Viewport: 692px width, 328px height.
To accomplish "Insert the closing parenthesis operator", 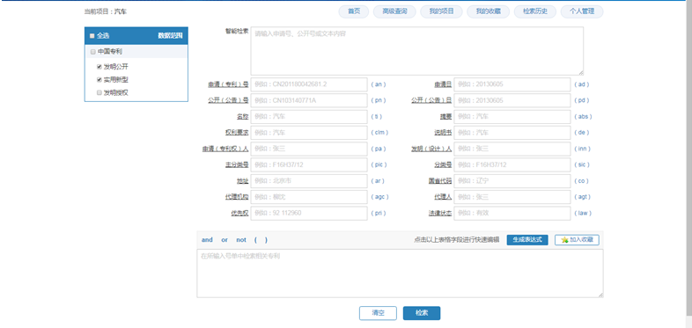I will (x=266, y=240).
